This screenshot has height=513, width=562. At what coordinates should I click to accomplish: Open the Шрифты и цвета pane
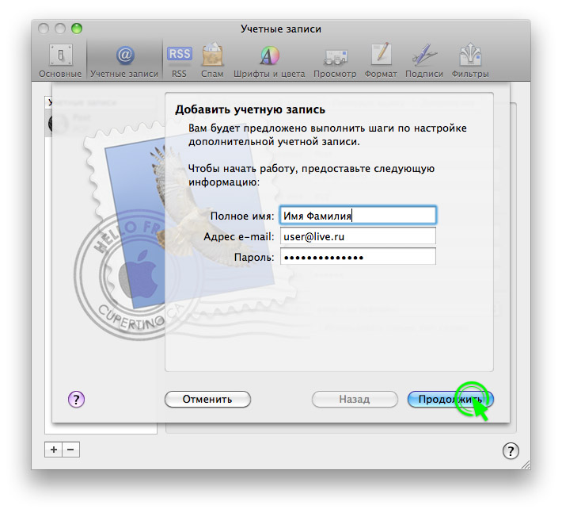(x=270, y=60)
